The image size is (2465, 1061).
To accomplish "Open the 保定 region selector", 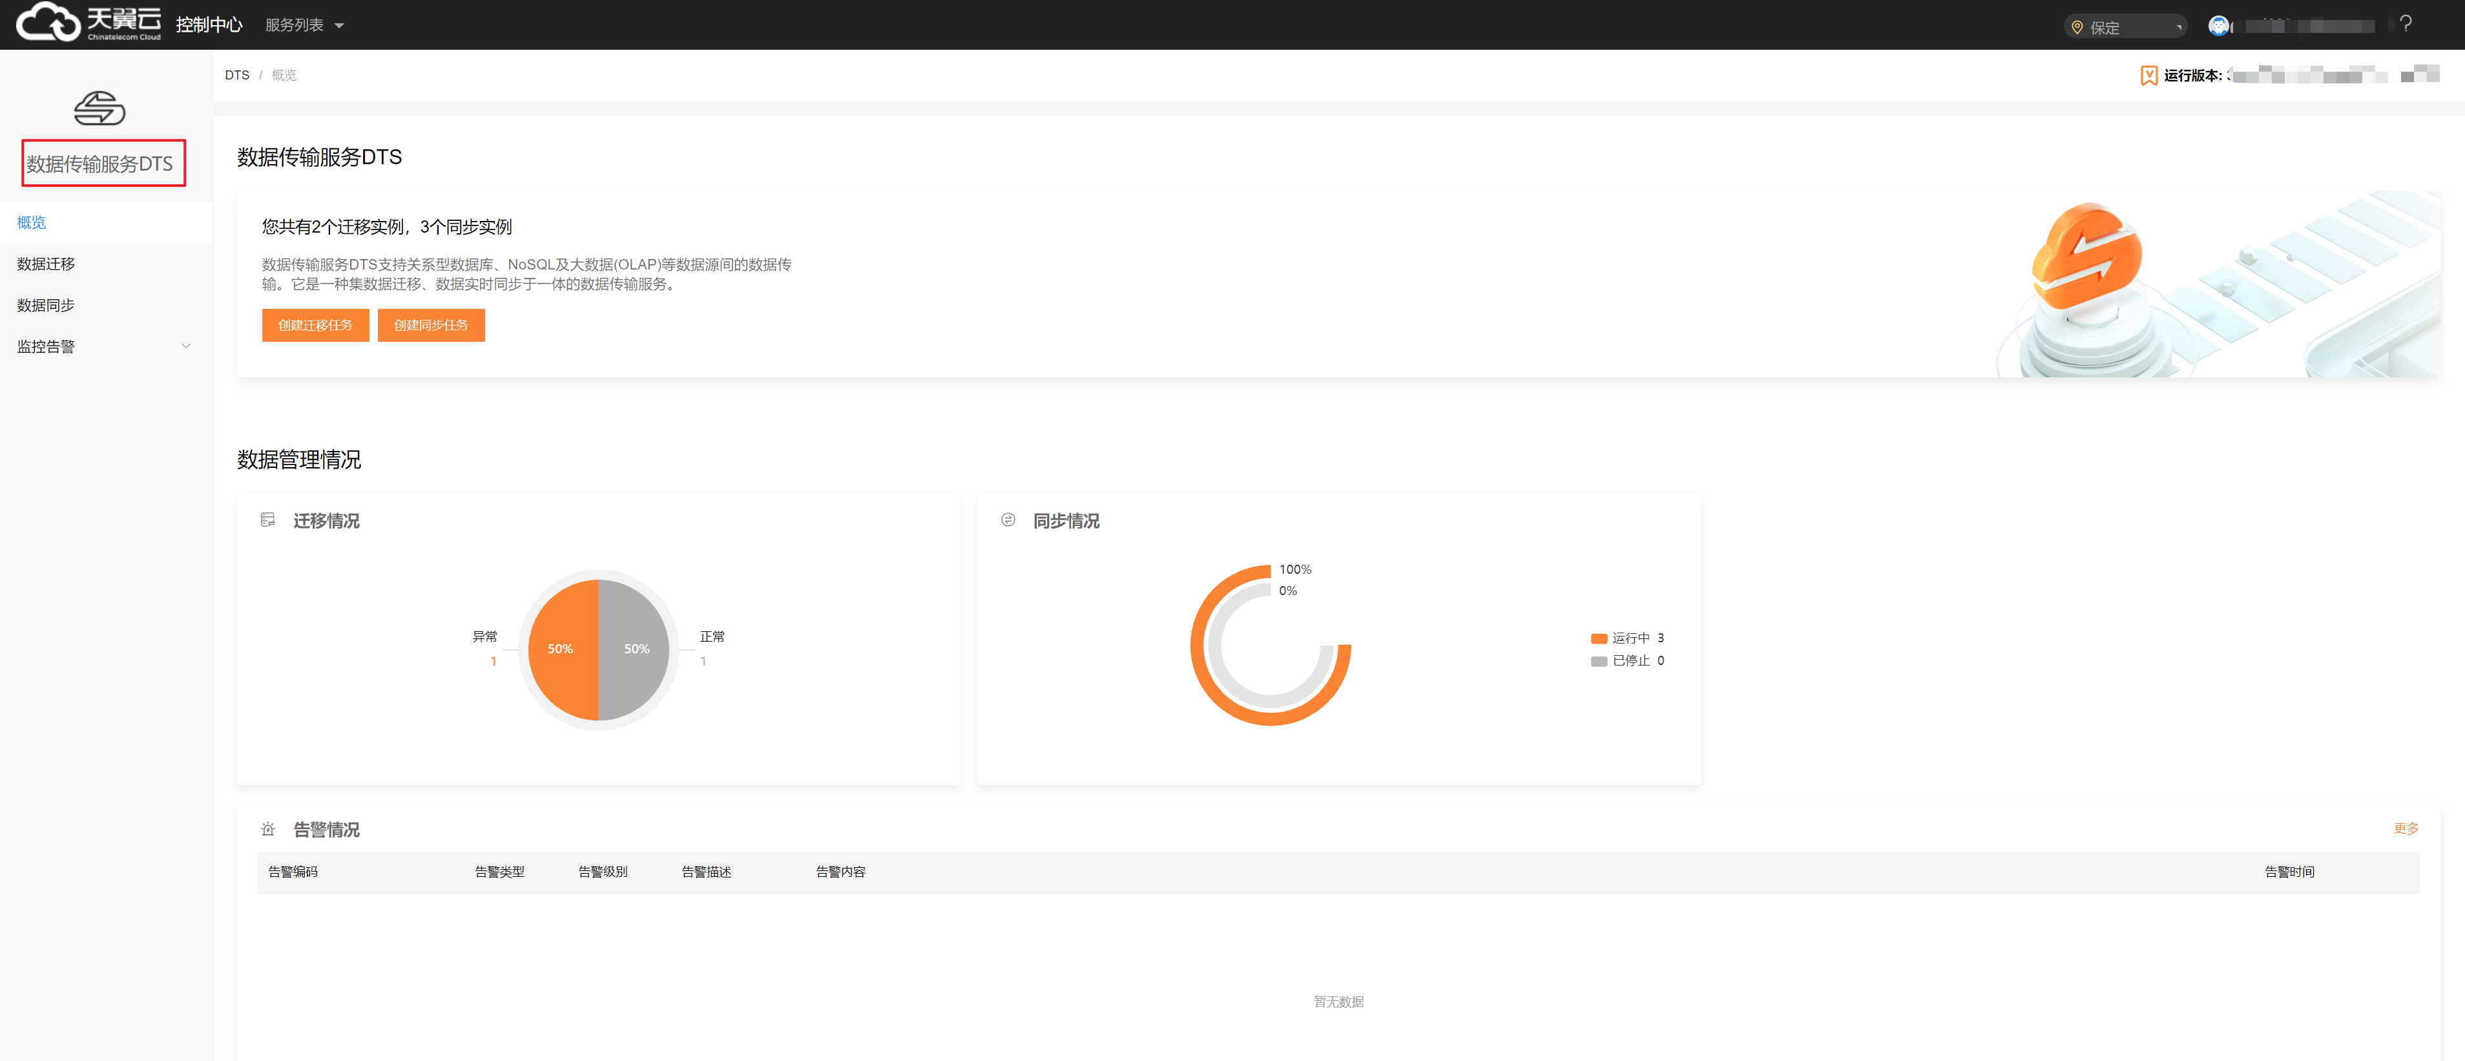I will click(2125, 26).
